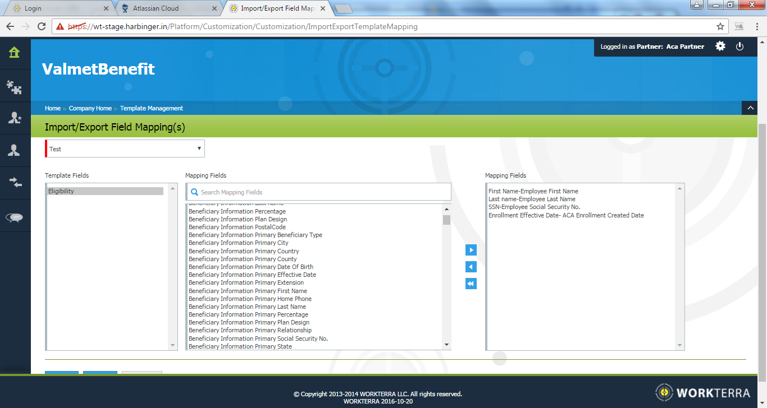This screenshot has height=408, width=767.
Task: Select Beneficiary Information Plan Design
Action: point(238,219)
